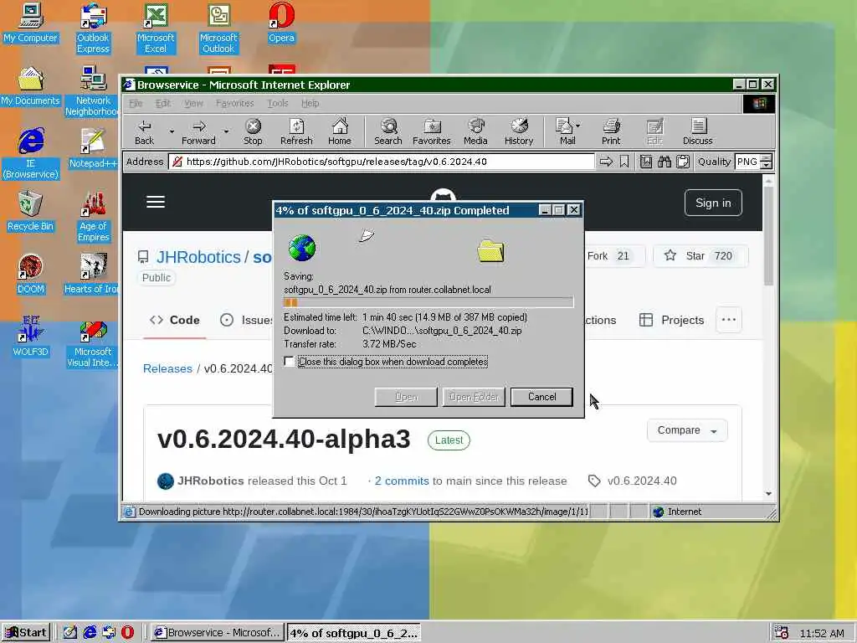The width and height of the screenshot is (857, 643).
Task: Click the Internet Explorer quick launch icon
Action: click(90, 633)
